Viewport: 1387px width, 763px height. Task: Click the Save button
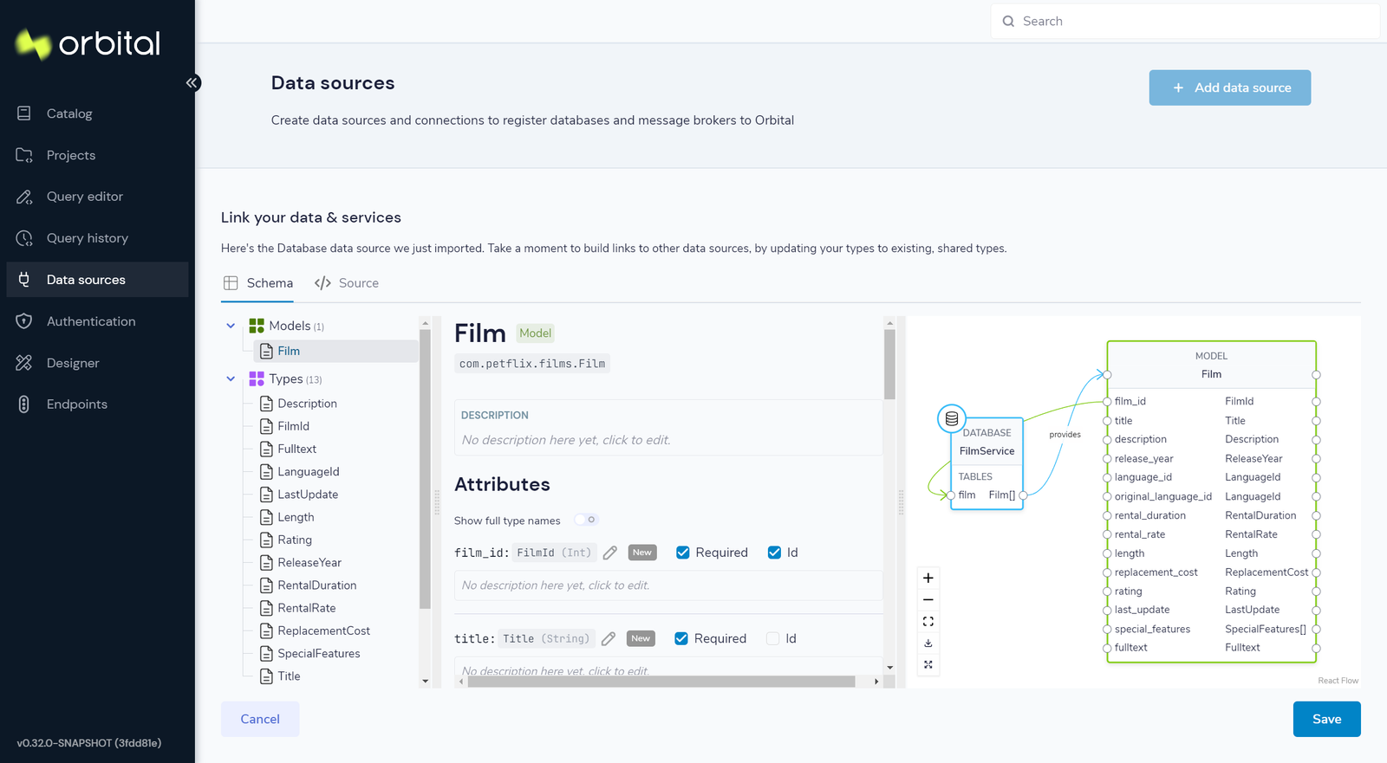click(1326, 719)
